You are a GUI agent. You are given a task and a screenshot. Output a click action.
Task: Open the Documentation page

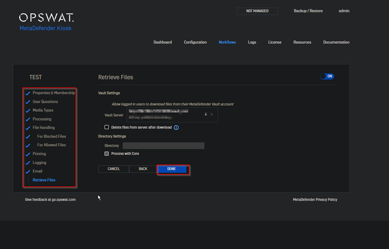point(336,42)
